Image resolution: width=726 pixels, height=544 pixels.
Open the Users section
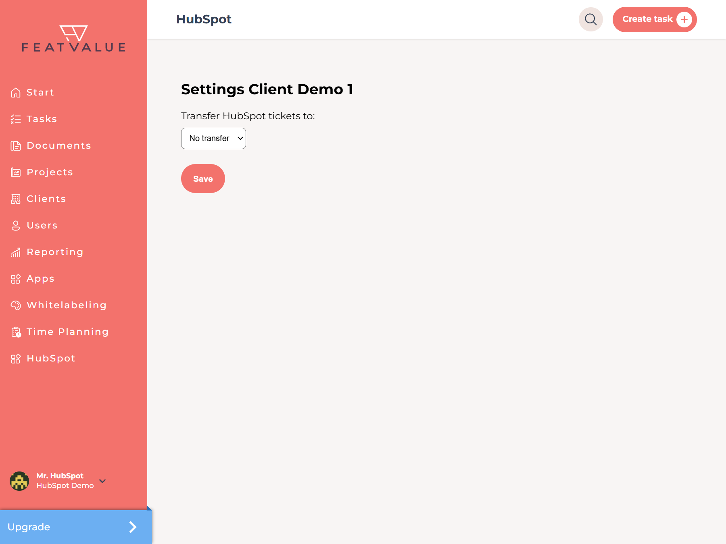point(42,226)
